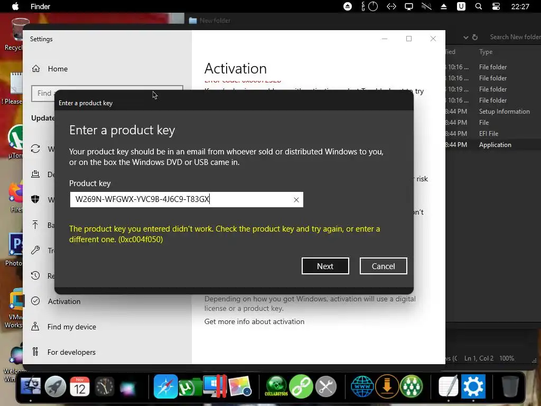Open the Trash in dock
This screenshot has width=541, height=406.
[x=510, y=386]
